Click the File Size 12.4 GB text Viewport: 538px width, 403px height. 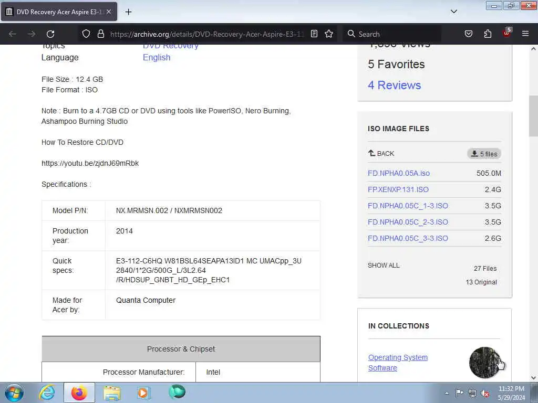pos(72,80)
